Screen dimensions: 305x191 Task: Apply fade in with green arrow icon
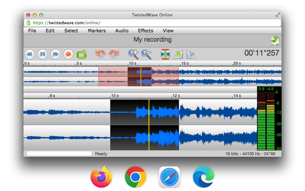click(178, 54)
